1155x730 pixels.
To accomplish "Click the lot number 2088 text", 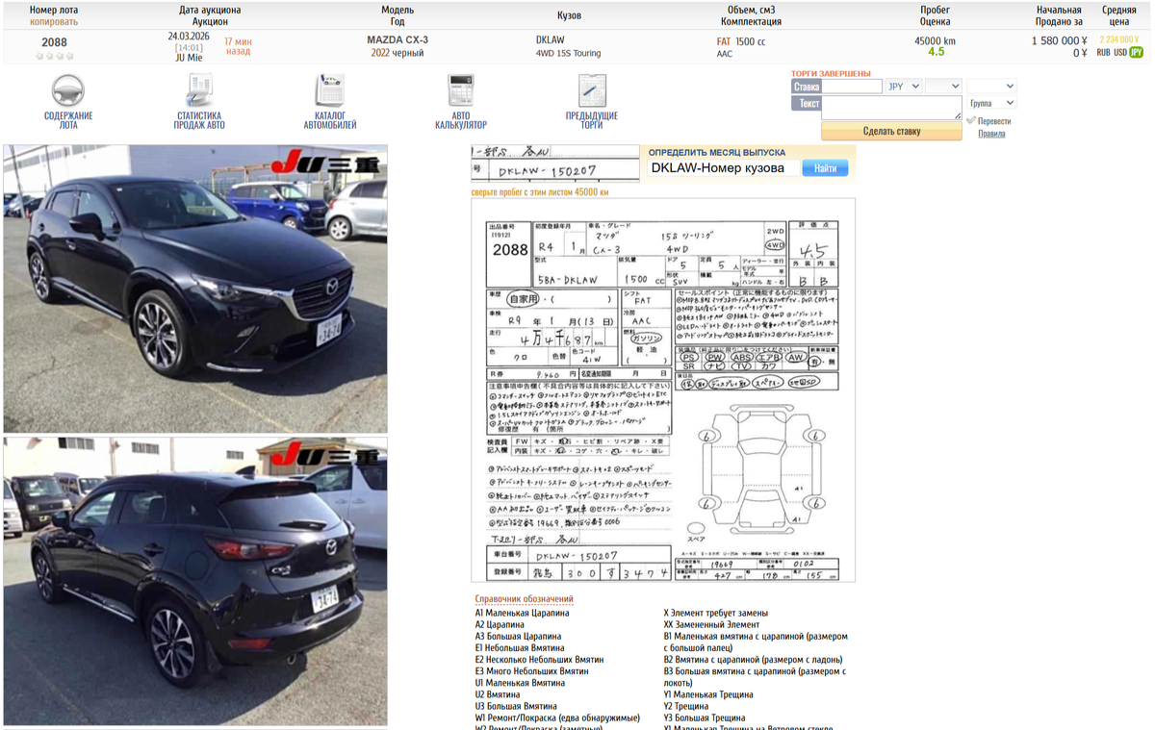I will point(54,42).
